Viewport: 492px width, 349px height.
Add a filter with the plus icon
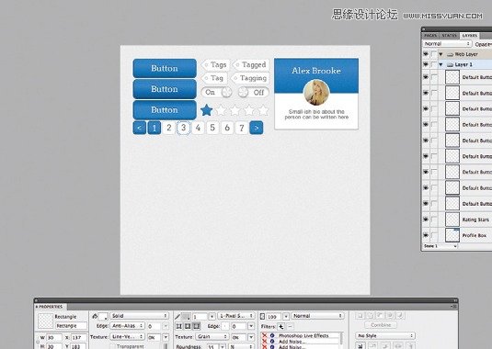point(280,326)
